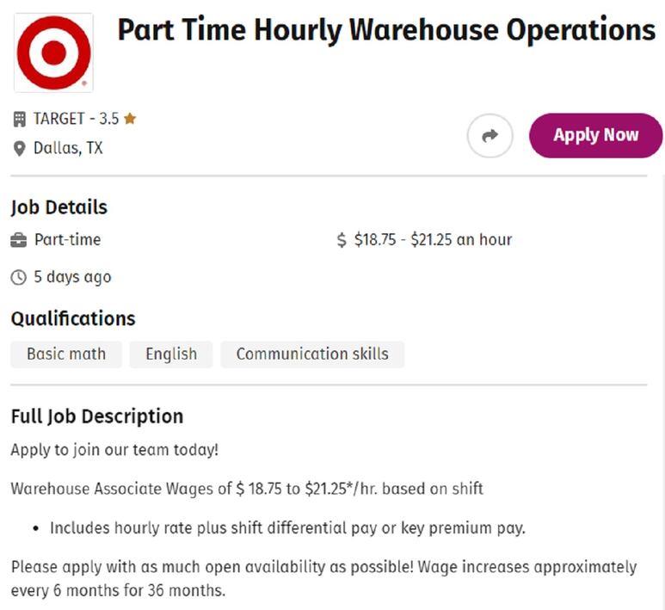The width and height of the screenshot is (665, 610).
Task: Click the location pin icon
Action: coord(19,149)
